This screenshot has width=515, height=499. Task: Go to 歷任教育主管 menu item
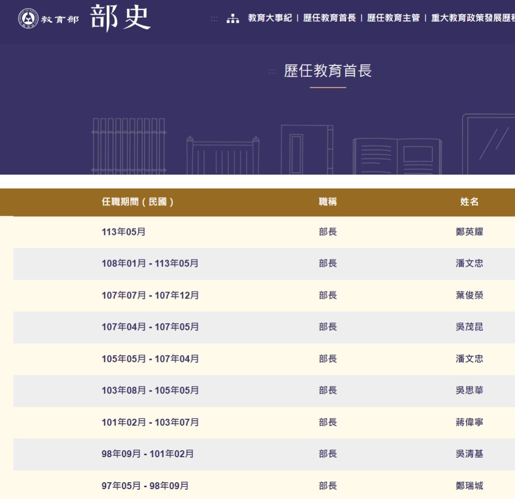pos(393,18)
